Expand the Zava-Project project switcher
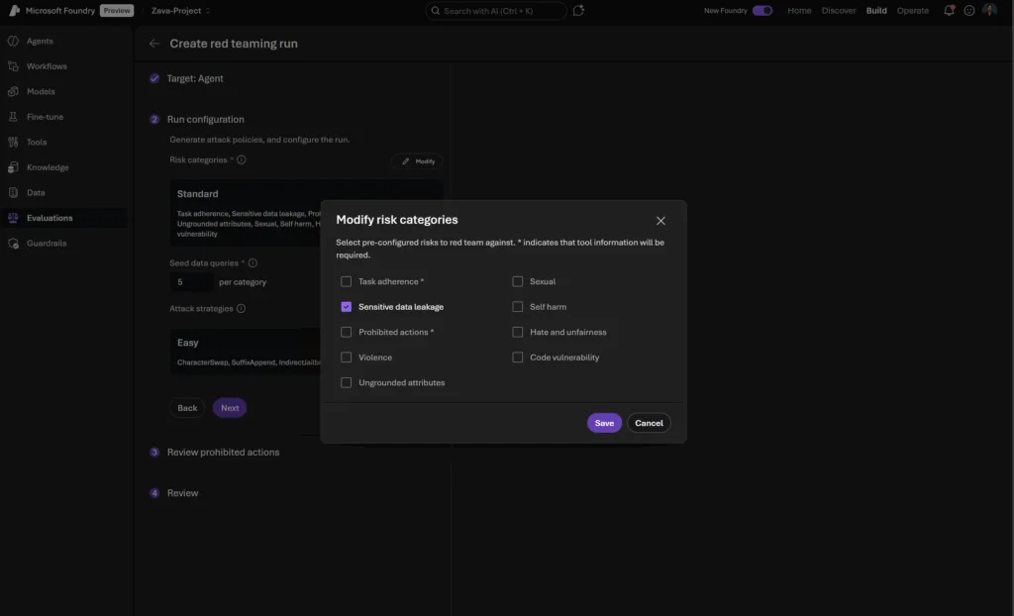 point(179,11)
